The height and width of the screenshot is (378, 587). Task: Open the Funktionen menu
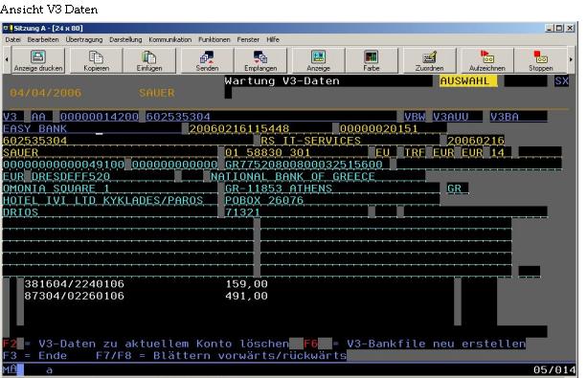[214, 39]
